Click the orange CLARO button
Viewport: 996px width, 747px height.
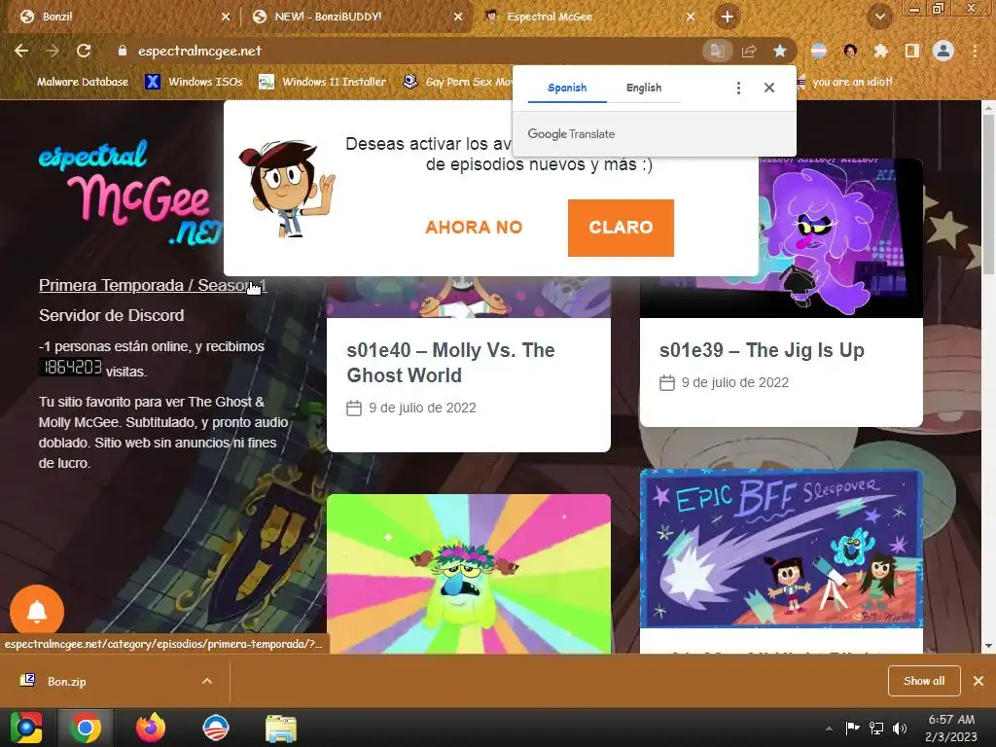click(621, 228)
